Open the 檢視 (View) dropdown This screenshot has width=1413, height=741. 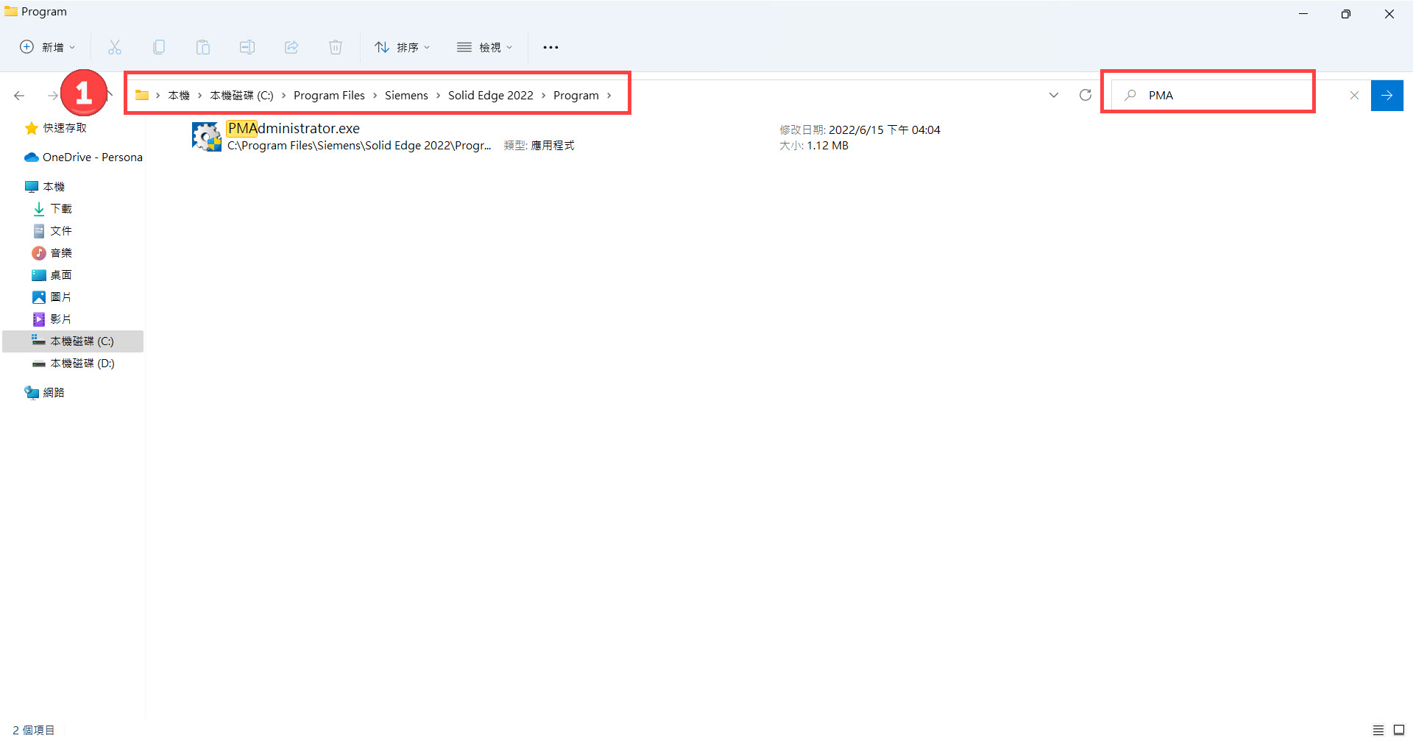[484, 47]
